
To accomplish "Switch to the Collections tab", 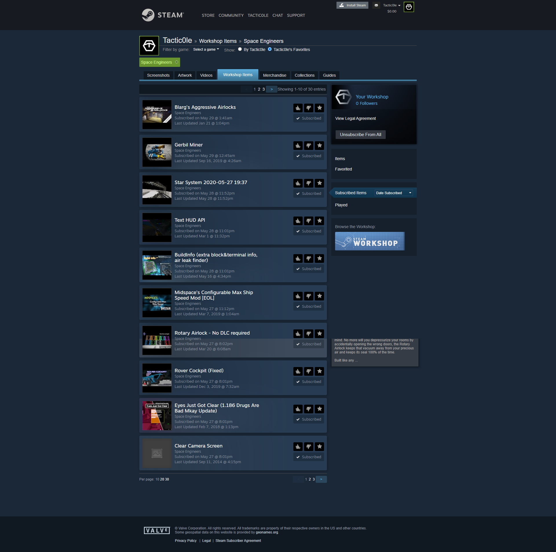I will coord(304,75).
